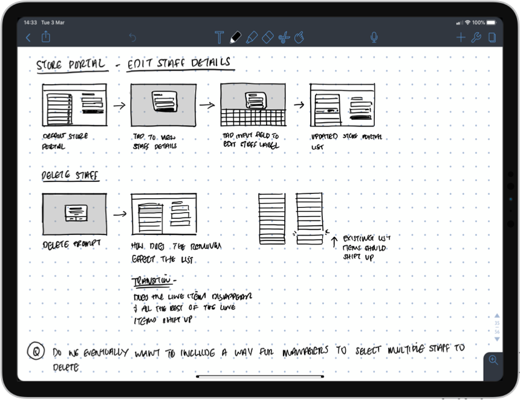Tap the "Store Portal" handwritten title
This screenshot has height=400, width=520.
pos(71,64)
